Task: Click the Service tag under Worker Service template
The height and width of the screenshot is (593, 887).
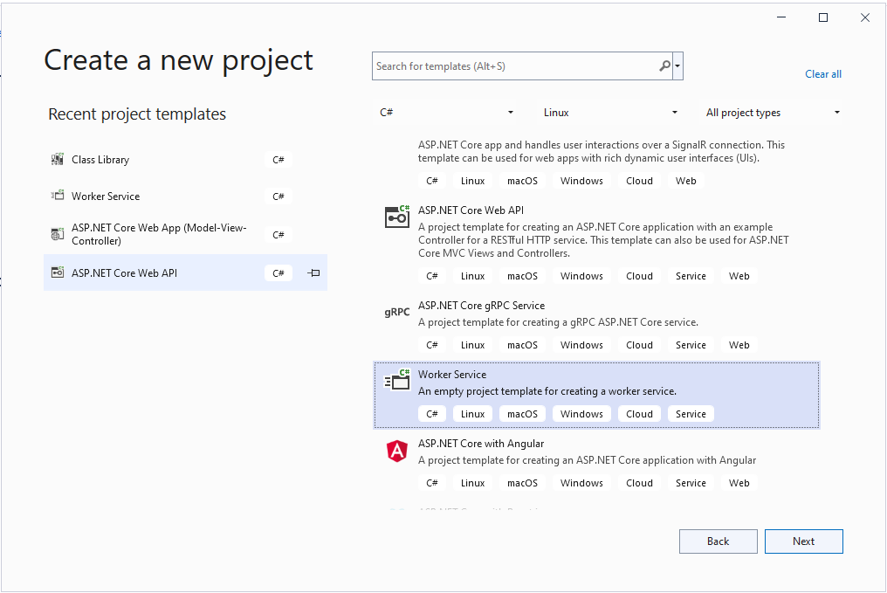Action: (691, 414)
